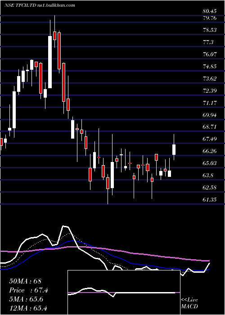This screenshot has width=225, height=315.
Task: Click the 77.3 price axis label
Action: pyautogui.click(x=209, y=42)
